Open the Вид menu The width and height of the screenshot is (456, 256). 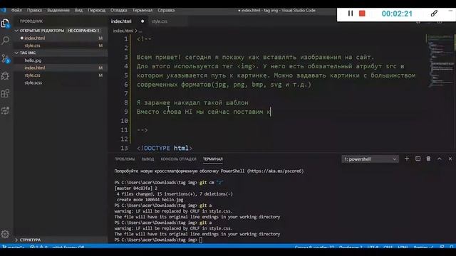[x=78, y=10]
